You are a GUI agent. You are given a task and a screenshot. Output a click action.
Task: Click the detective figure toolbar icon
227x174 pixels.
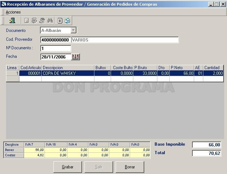coord(42,21)
